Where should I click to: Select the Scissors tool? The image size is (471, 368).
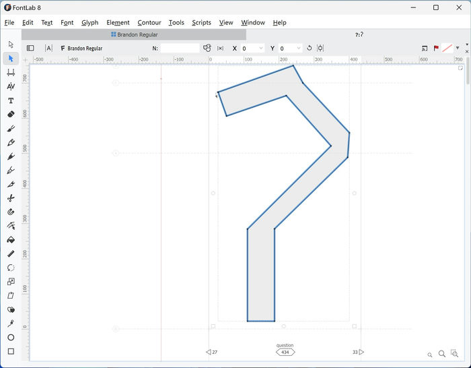(11, 198)
